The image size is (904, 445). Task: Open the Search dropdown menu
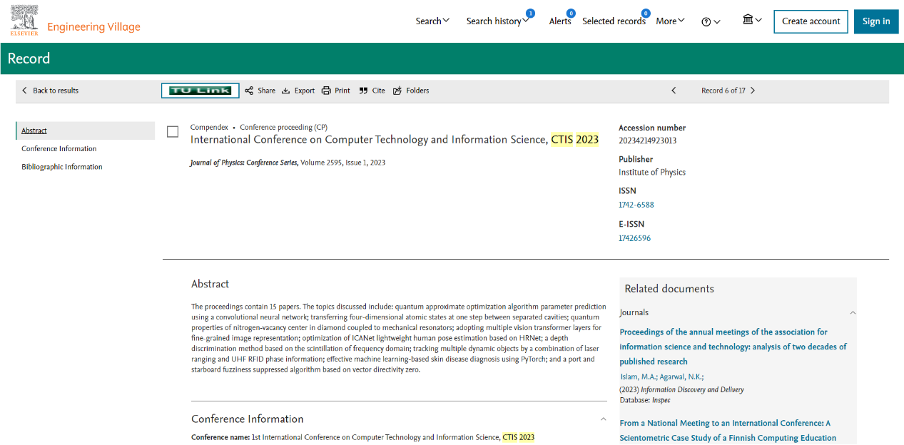tap(432, 21)
